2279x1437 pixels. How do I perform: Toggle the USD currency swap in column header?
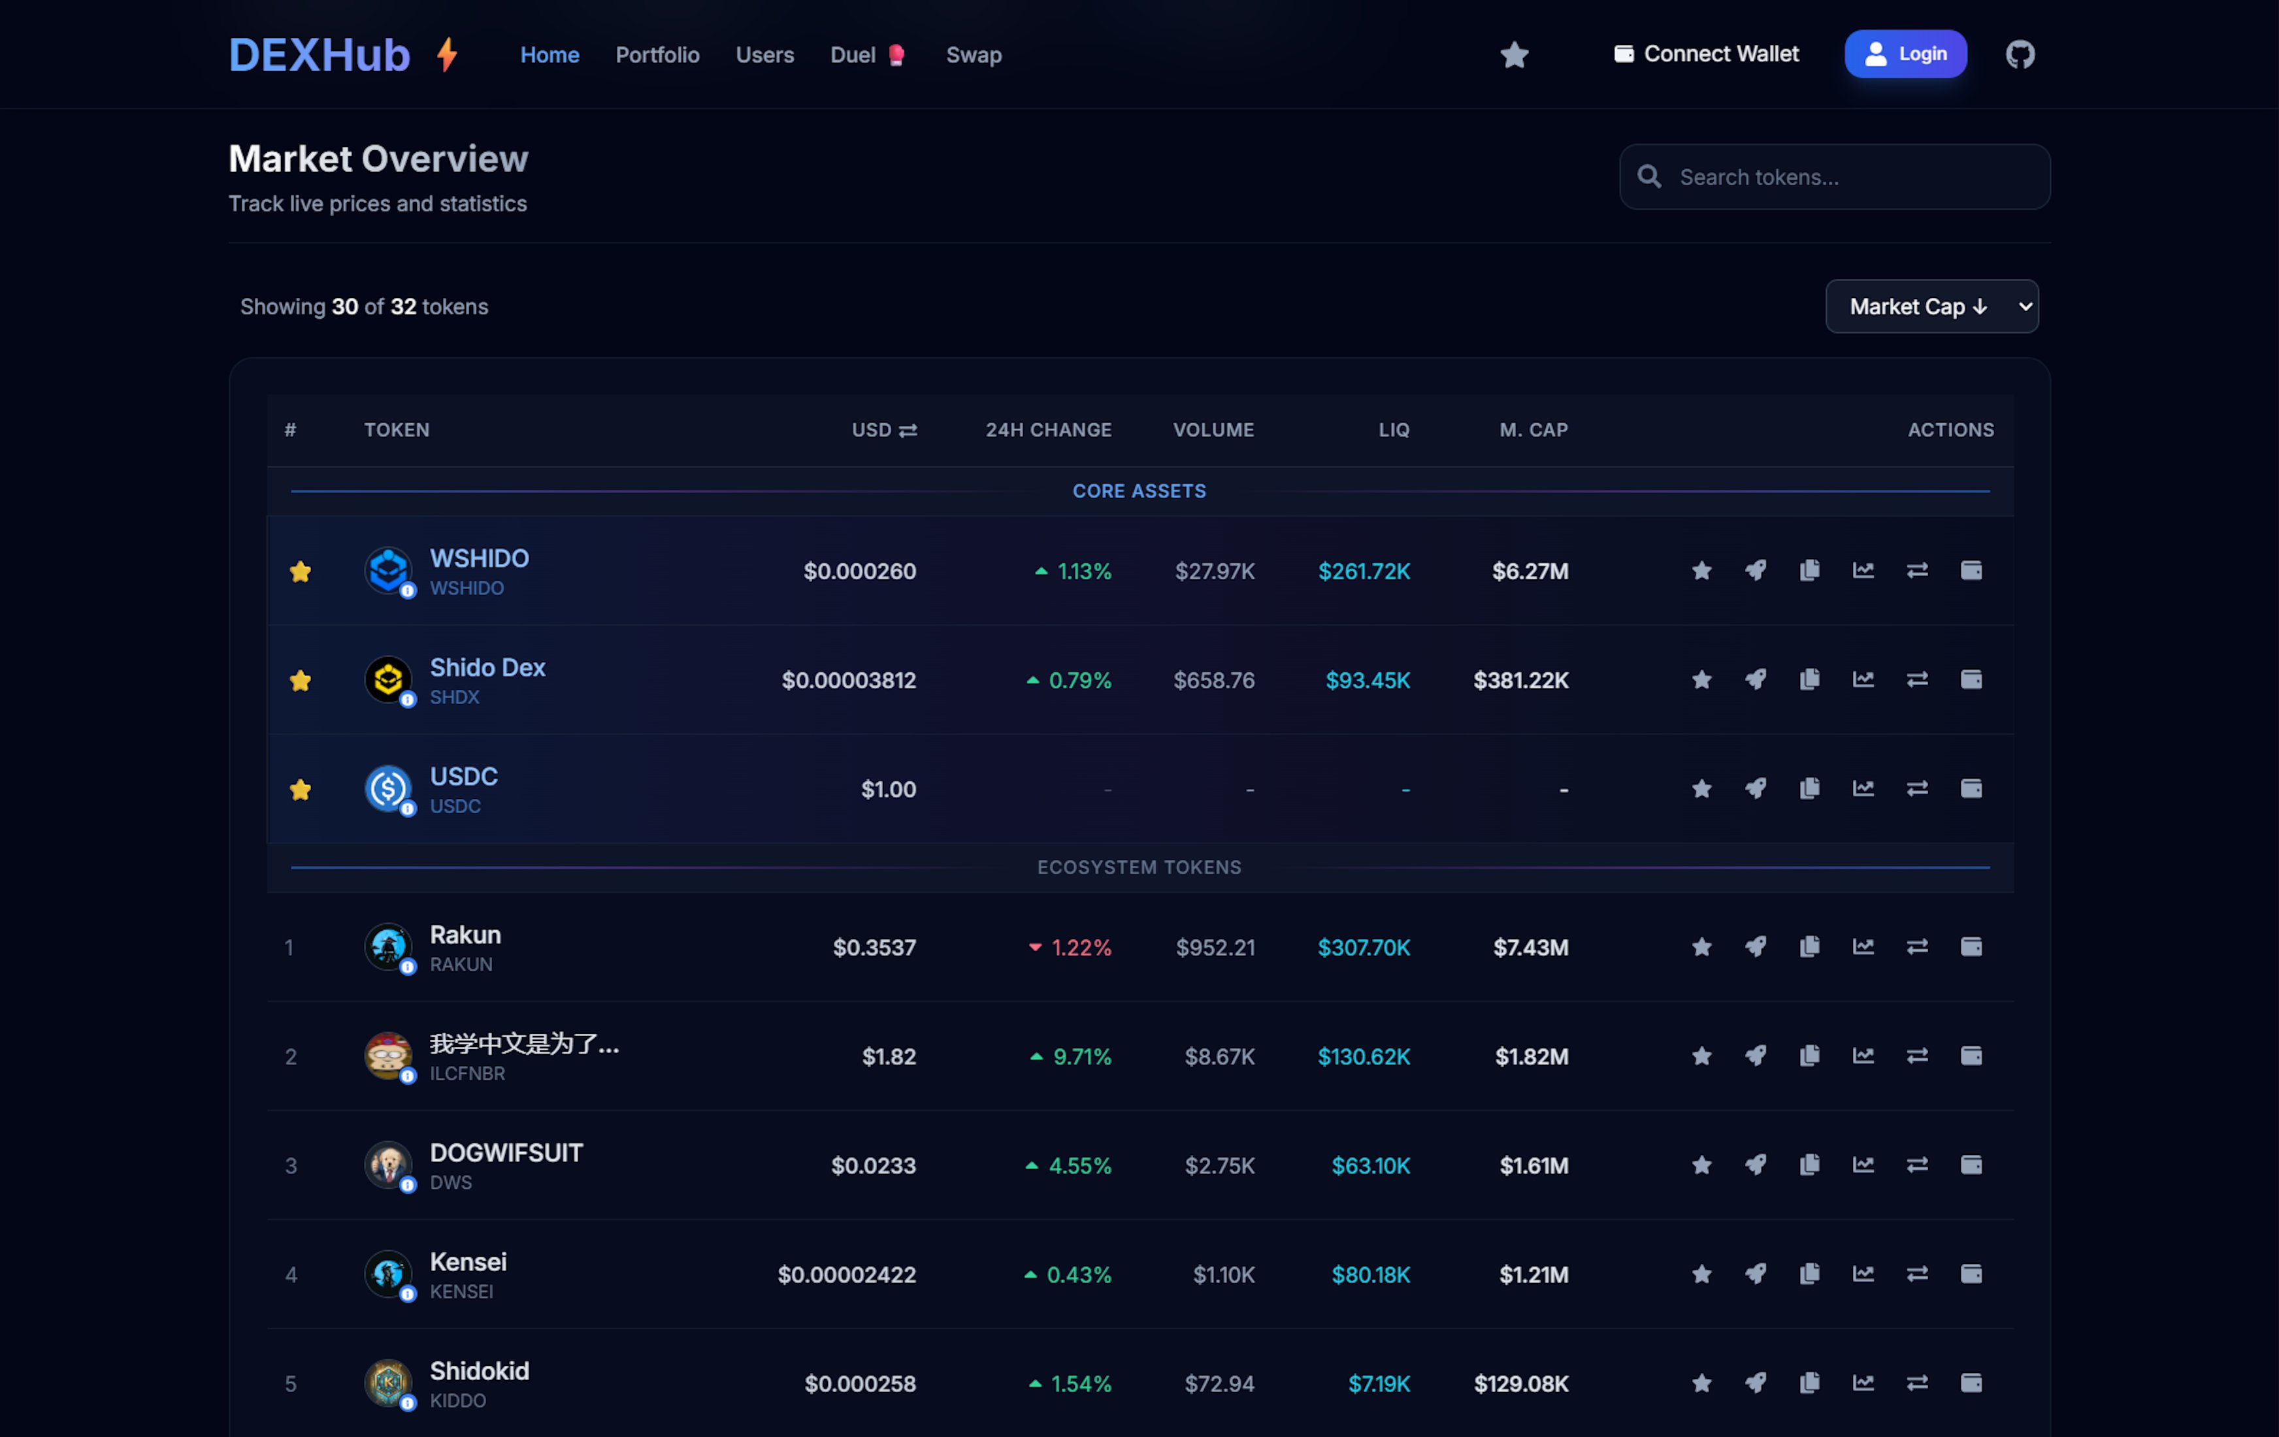click(910, 430)
